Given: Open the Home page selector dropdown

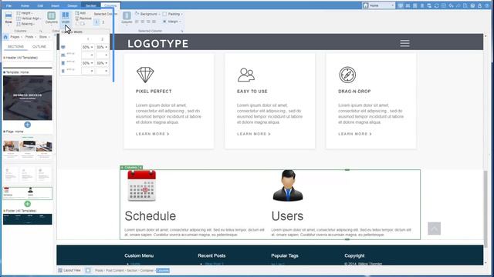Looking at the screenshot, I should 379,5.
